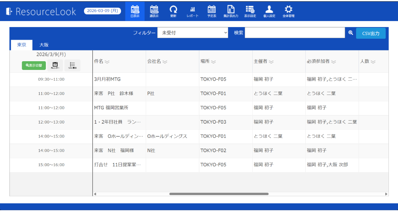Open the 日表示 day view
Viewport: 398px width, 211px height.
click(135, 11)
